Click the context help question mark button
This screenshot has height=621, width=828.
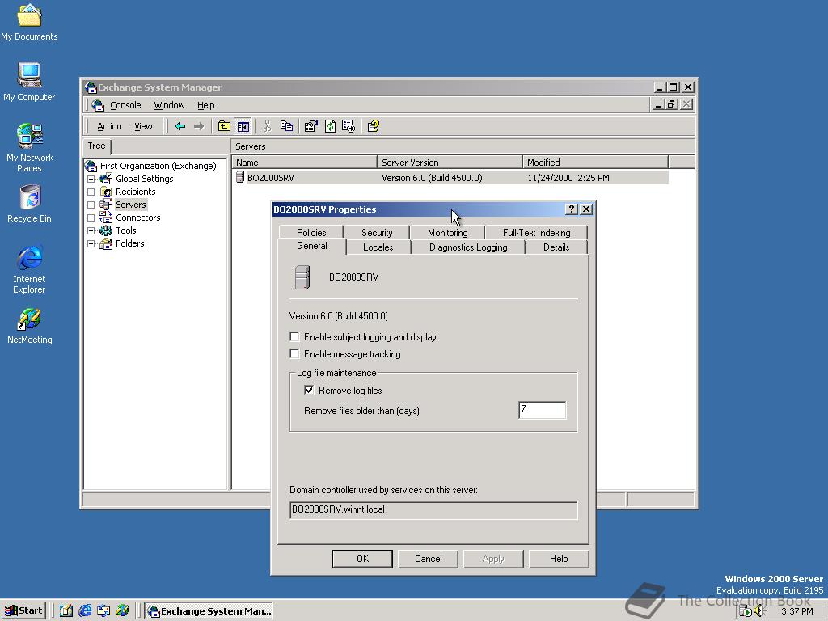[x=572, y=209]
